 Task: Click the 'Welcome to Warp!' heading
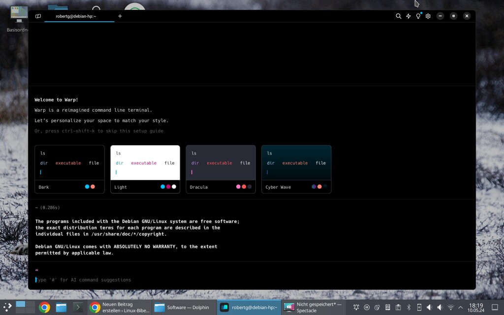[56, 99]
